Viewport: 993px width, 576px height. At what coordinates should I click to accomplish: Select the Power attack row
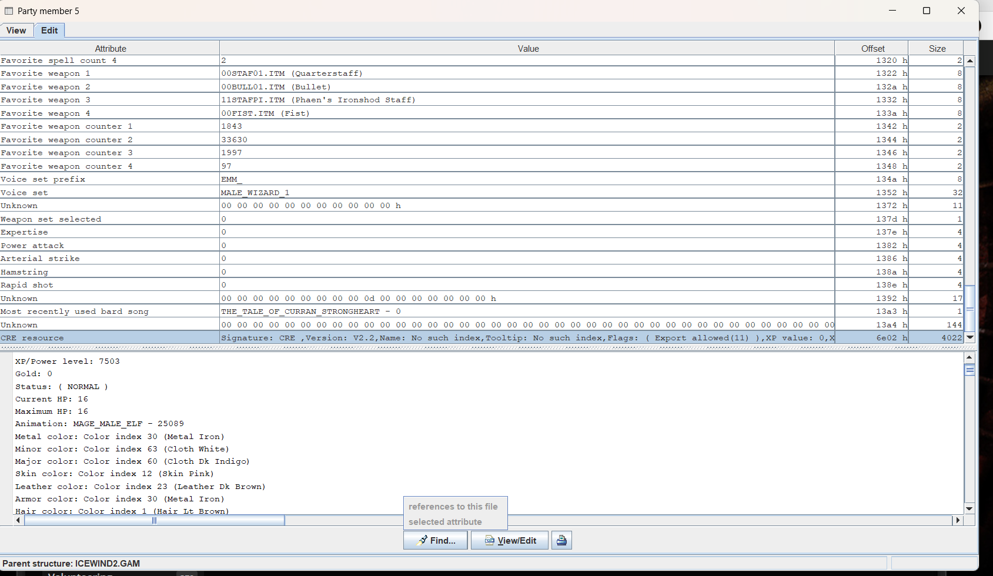point(482,246)
